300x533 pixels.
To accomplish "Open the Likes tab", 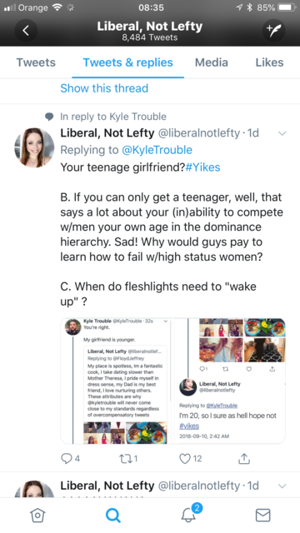I will (x=269, y=62).
